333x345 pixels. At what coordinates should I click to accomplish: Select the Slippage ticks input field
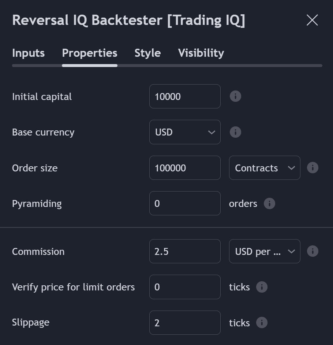[185, 323]
